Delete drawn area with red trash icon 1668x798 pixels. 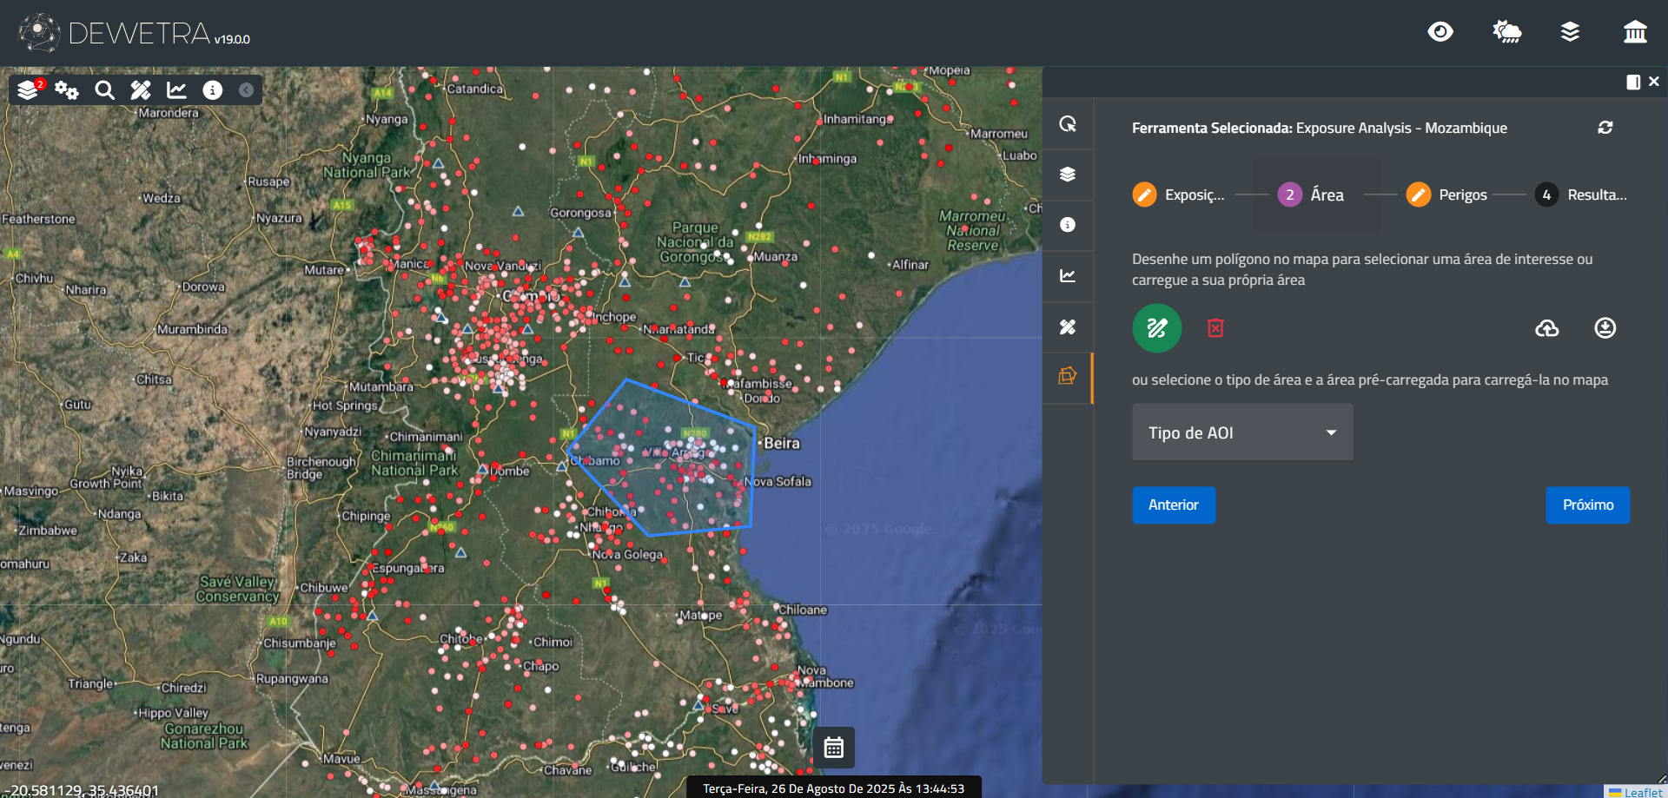pos(1215,328)
